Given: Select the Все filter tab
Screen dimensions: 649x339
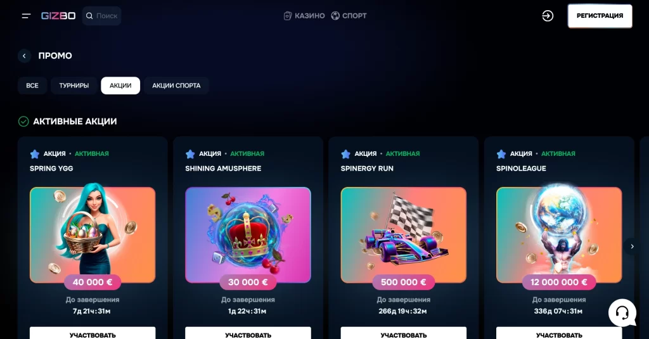Looking at the screenshot, I should pyautogui.click(x=32, y=86).
